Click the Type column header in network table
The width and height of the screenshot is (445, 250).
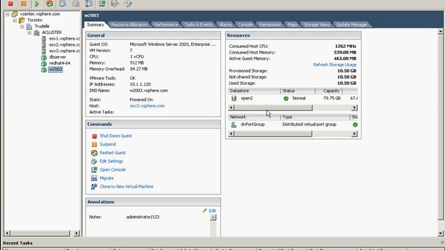[315, 117]
